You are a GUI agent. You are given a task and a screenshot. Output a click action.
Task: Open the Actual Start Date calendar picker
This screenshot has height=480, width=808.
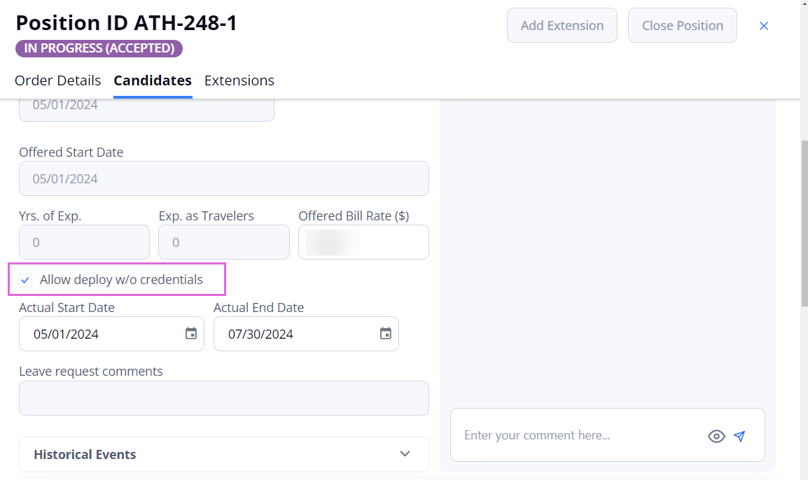[191, 334]
